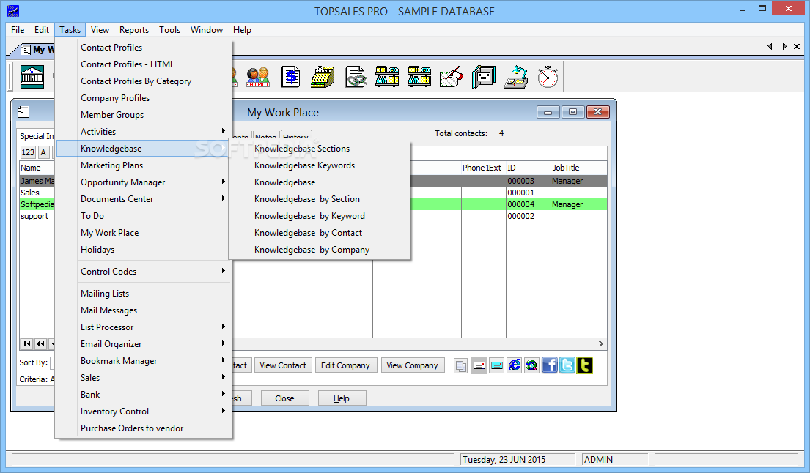Click the dollar sign document toolbar icon
Screen dimensions: 810x473
coord(291,77)
